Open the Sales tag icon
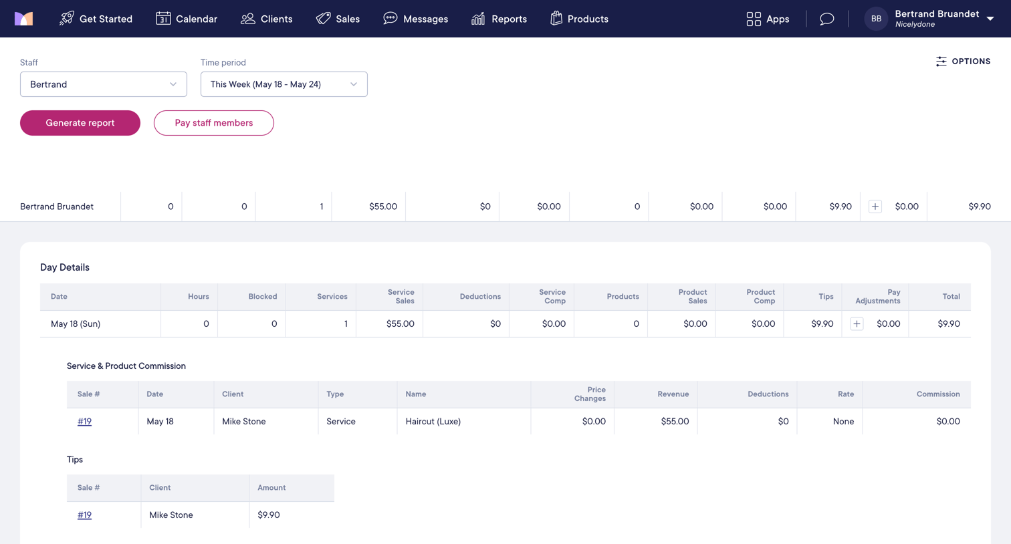Viewport: 1011px width, 544px height. 323,19
